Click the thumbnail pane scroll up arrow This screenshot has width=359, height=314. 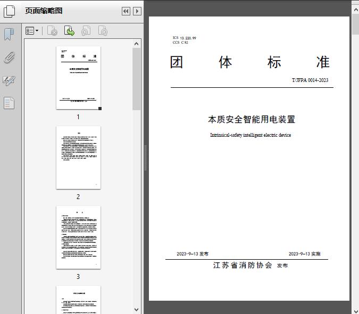[x=137, y=44]
